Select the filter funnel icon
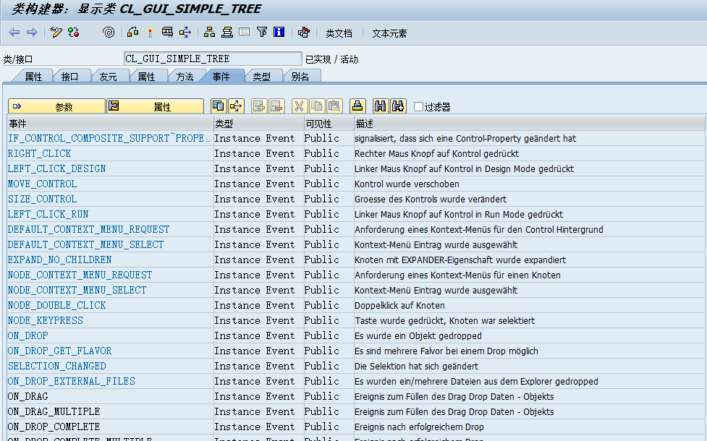The height and width of the screenshot is (441, 707). click(x=261, y=32)
